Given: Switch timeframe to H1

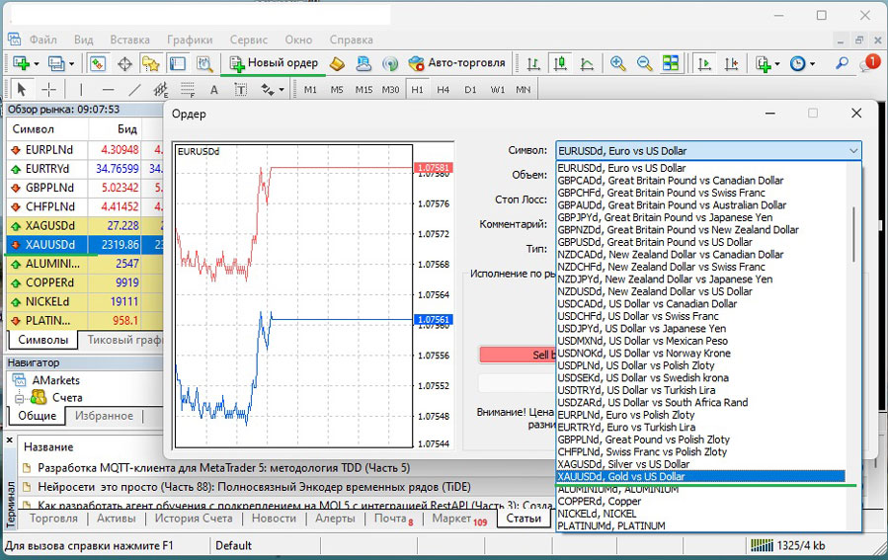Looking at the screenshot, I should coord(418,90).
